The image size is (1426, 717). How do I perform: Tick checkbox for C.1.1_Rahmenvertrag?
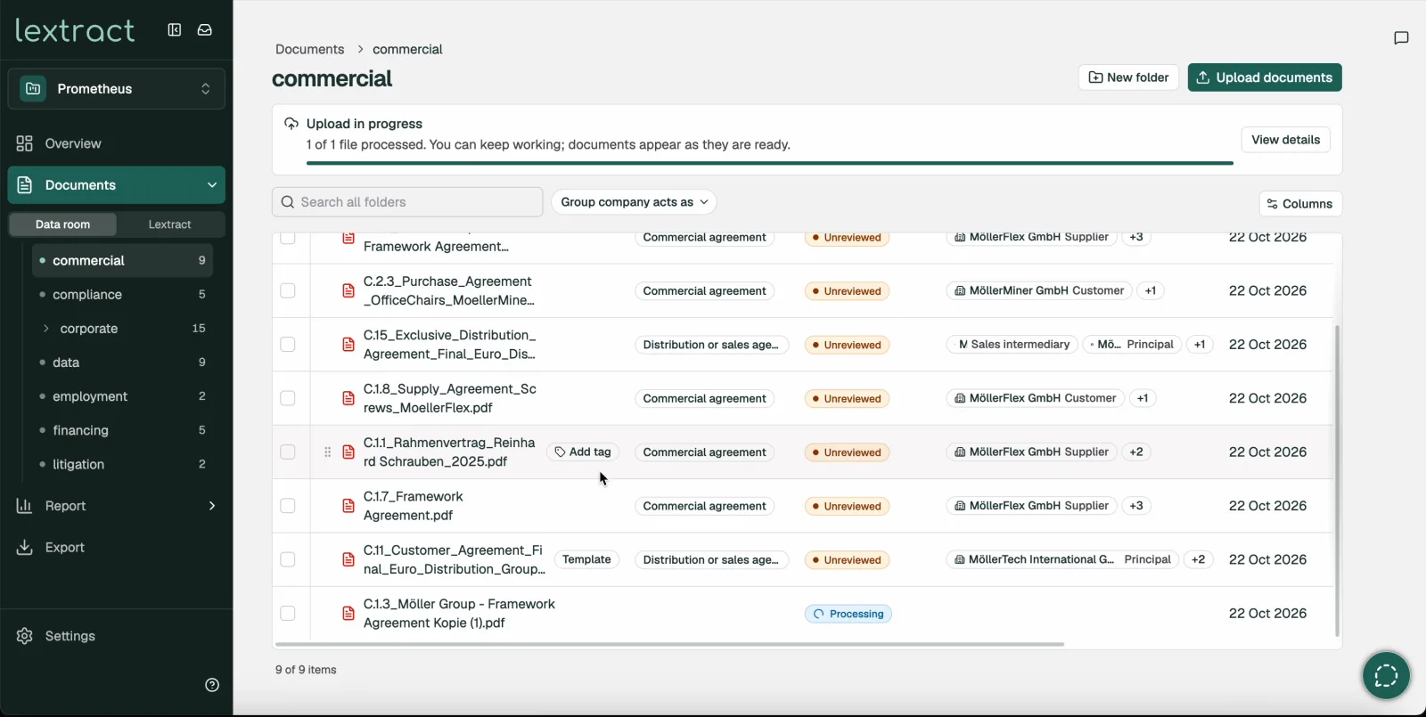(x=288, y=452)
